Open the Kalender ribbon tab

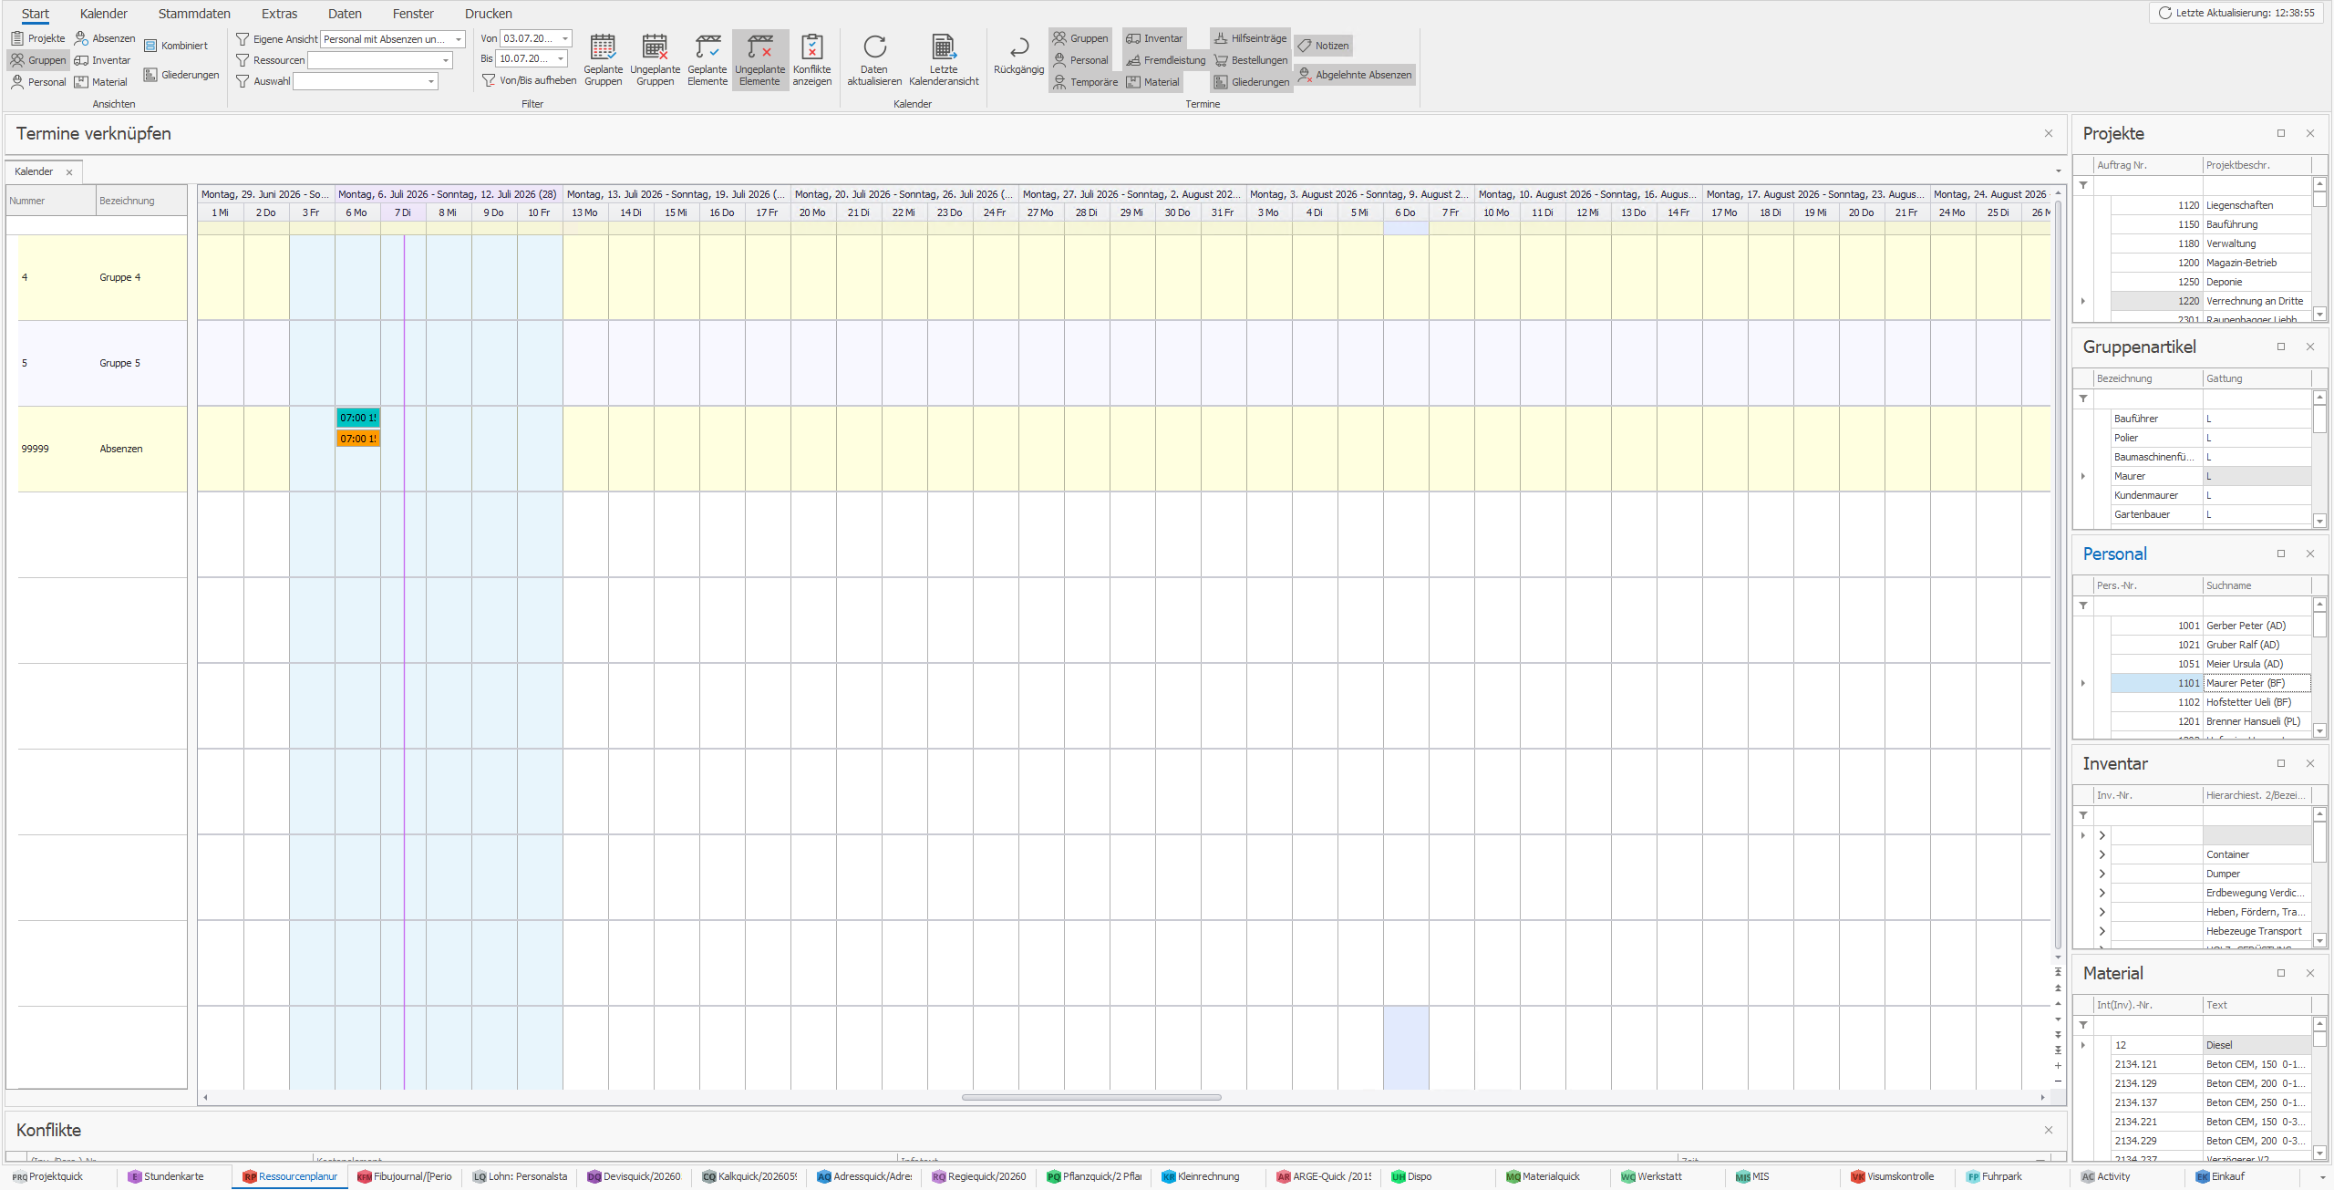click(104, 14)
